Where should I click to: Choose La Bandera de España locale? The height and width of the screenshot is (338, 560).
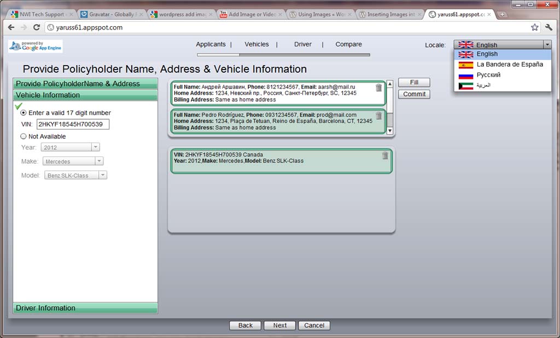pyautogui.click(x=509, y=65)
